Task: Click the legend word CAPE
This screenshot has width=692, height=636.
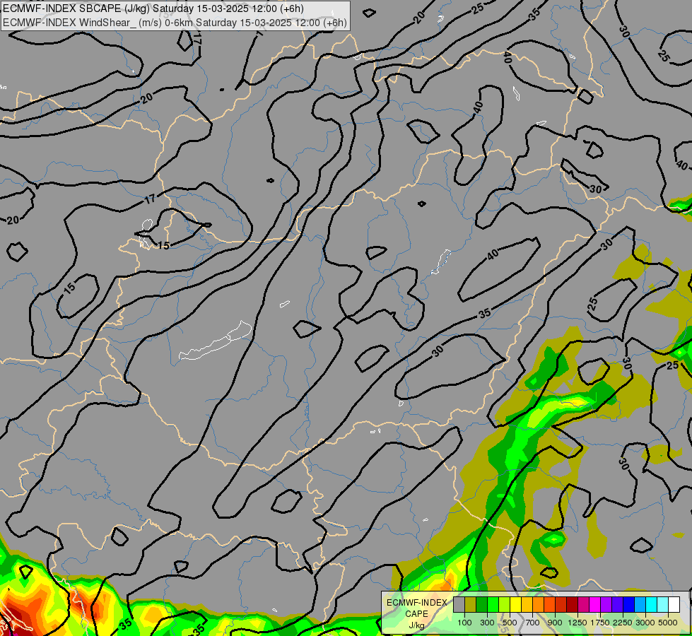Action: pyautogui.click(x=416, y=614)
